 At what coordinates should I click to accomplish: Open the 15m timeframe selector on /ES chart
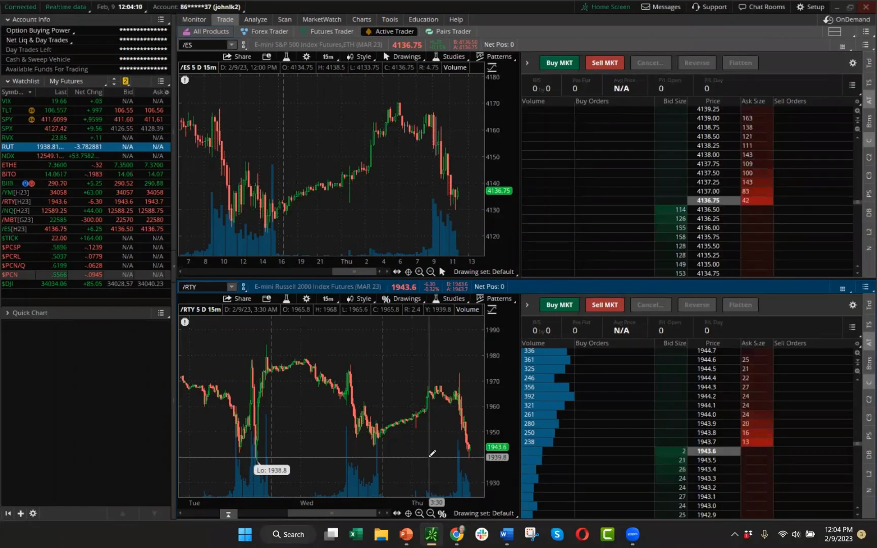[x=328, y=56]
